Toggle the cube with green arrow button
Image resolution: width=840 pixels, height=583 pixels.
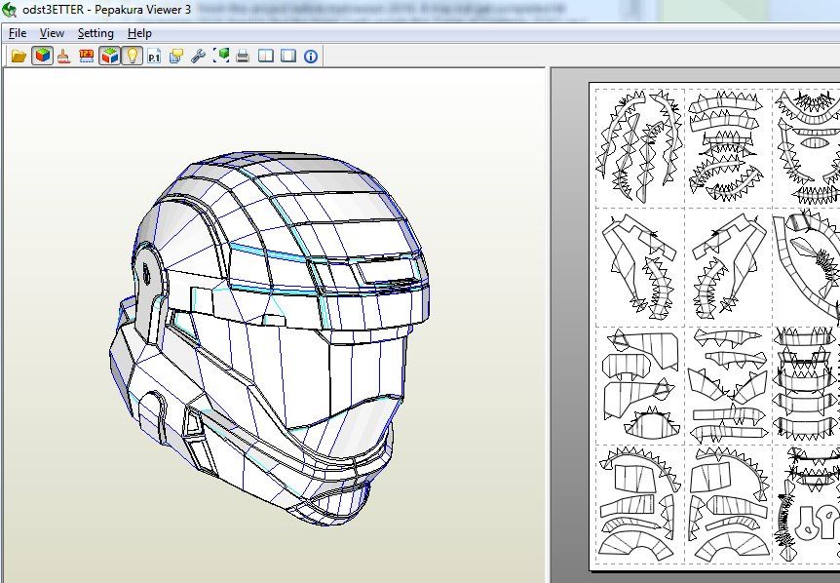[109, 56]
